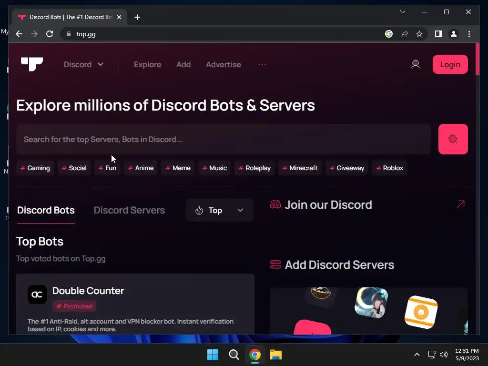
Task: Select the Giveaway tag
Action: coord(347,168)
